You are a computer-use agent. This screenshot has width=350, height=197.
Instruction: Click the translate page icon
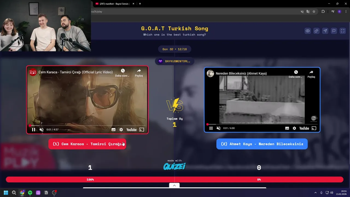[x=308, y=11]
